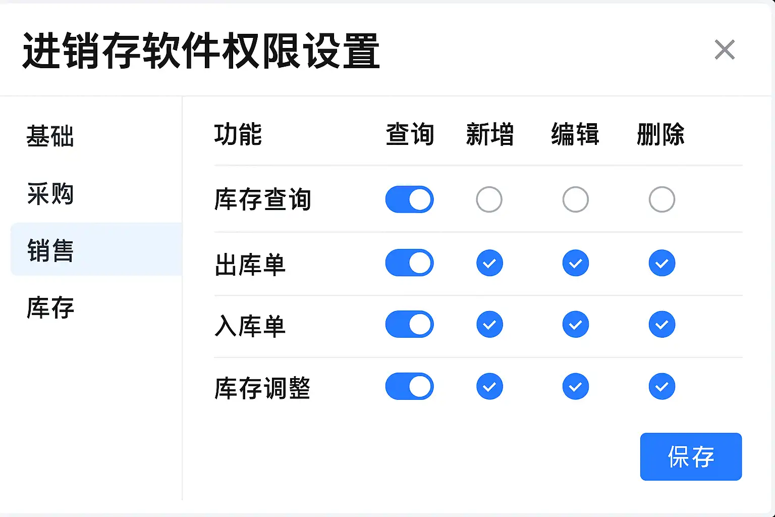
Task: Uncheck 新增 permission for 出库单
Action: point(489,263)
